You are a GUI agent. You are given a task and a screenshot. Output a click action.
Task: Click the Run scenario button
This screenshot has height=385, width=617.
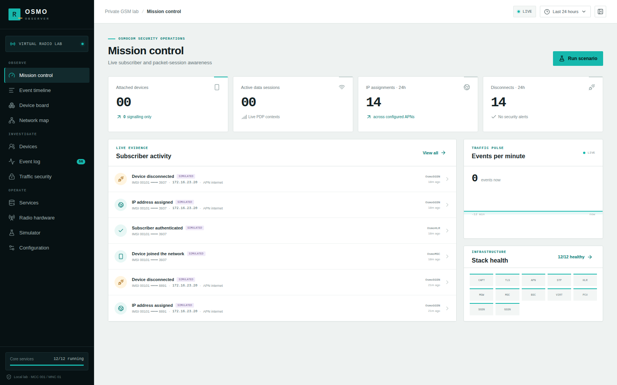coord(578,59)
